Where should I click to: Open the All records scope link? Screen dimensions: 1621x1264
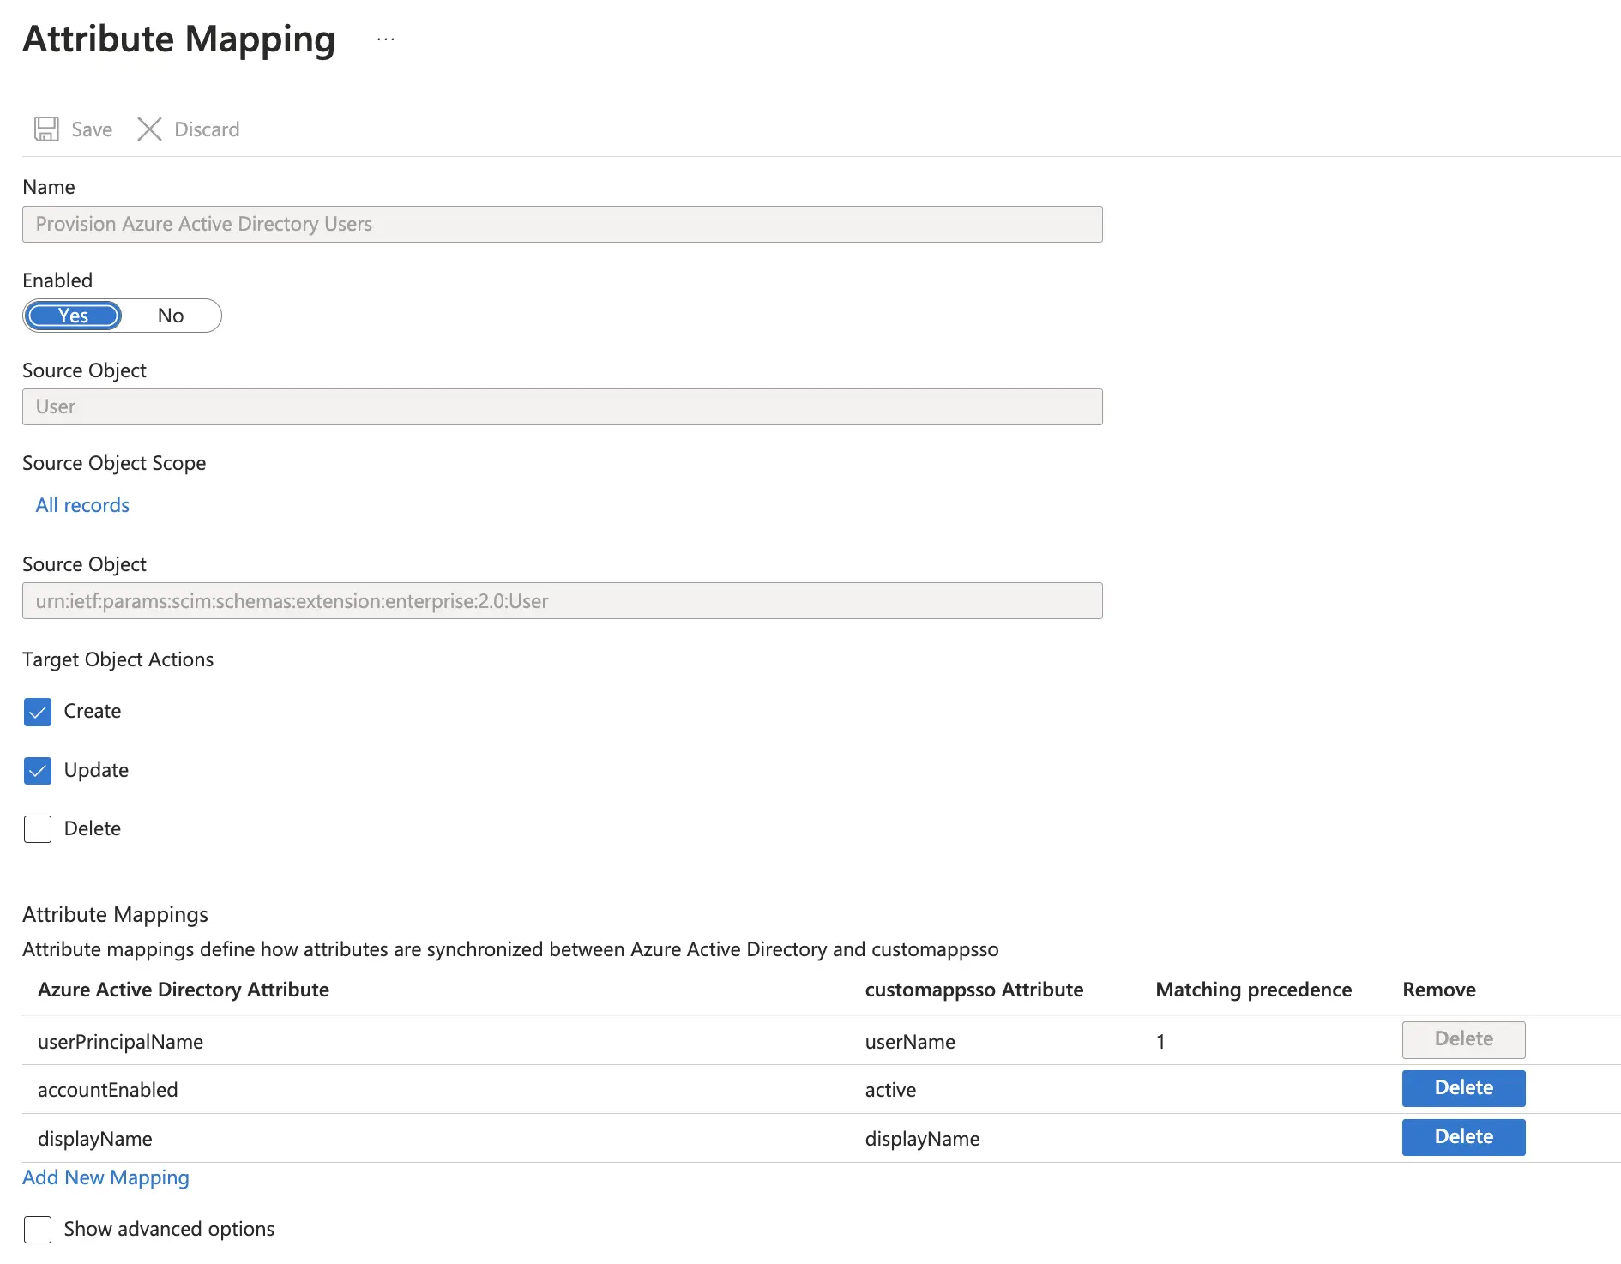coord(82,505)
